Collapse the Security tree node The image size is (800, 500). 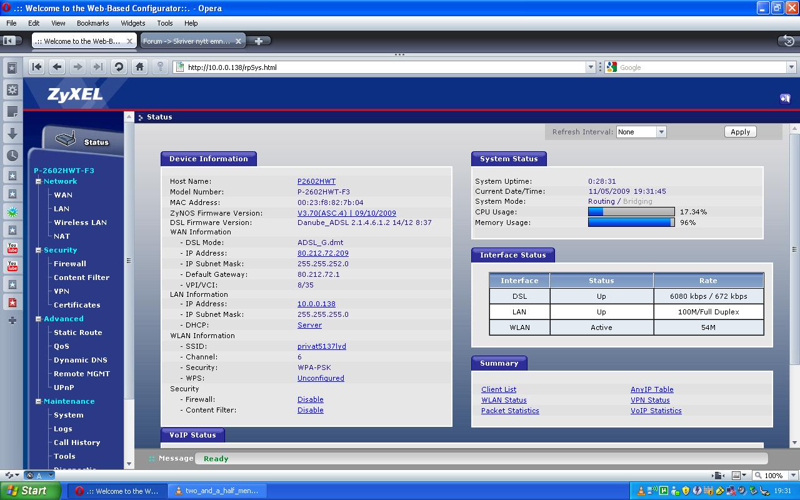point(38,250)
